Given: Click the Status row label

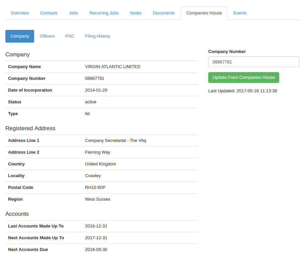Looking at the screenshot, I should point(15,102).
